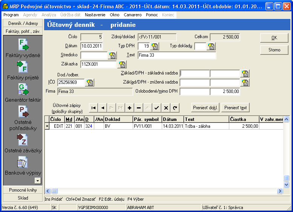The width and height of the screenshot is (293, 212).
Task: Click the Typ DPH field with 19
Action: click(144, 46)
